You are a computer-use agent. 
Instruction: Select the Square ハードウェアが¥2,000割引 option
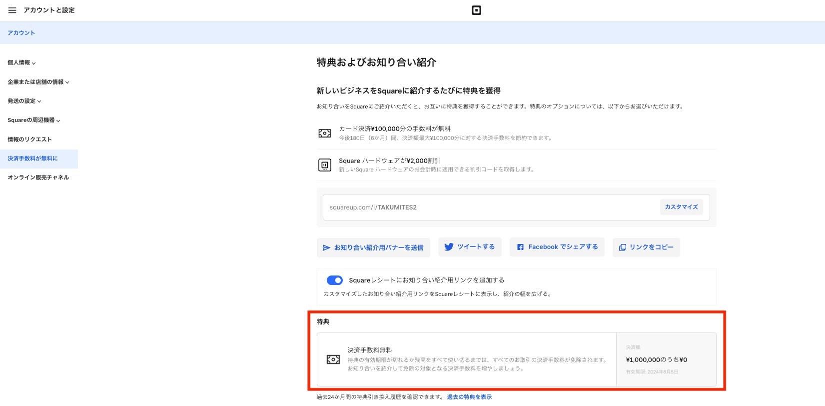[x=517, y=165]
